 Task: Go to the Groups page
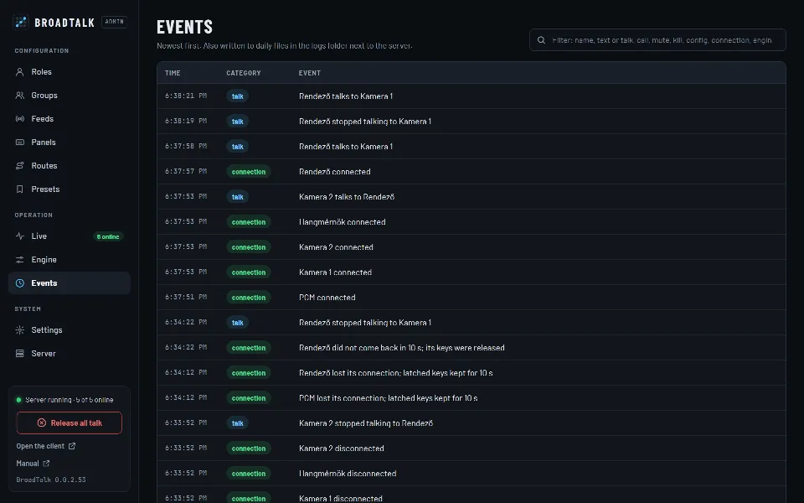[x=70, y=96]
